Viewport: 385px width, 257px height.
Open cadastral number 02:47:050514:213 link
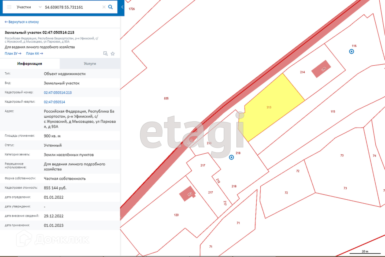pyautogui.click(x=58, y=92)
